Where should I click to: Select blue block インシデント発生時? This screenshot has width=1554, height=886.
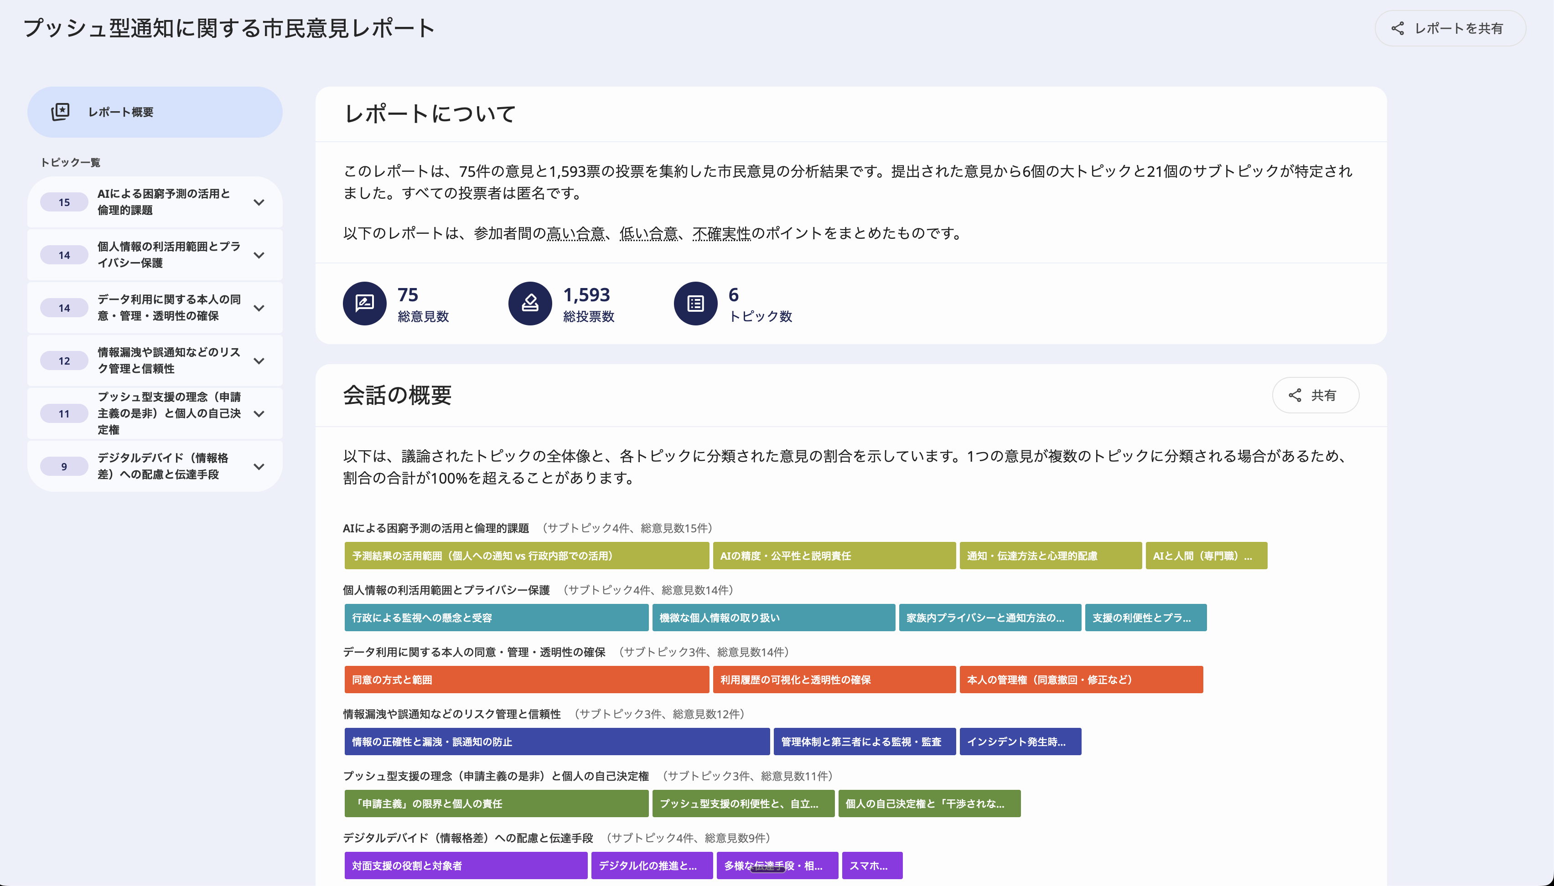(x=1020, y=742)
